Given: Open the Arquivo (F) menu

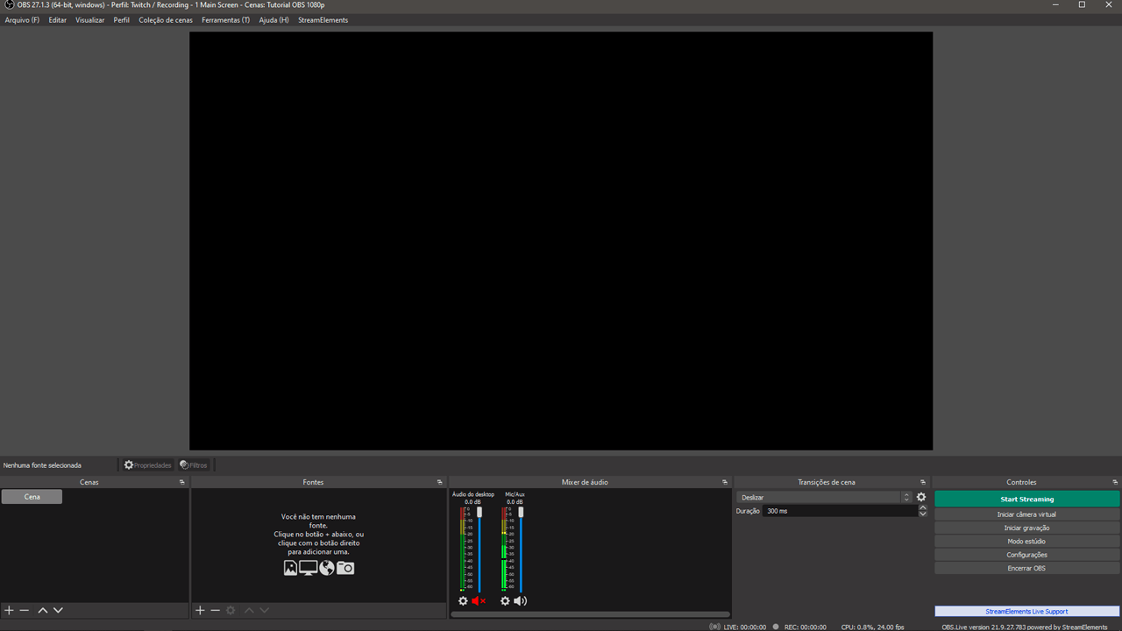Looking at the screenshot, I should pyautogui.click(x=22, y=20).
